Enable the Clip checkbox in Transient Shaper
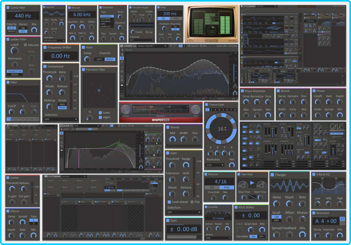The height and width of the screenshot is (245, 351). pos(147,32)
